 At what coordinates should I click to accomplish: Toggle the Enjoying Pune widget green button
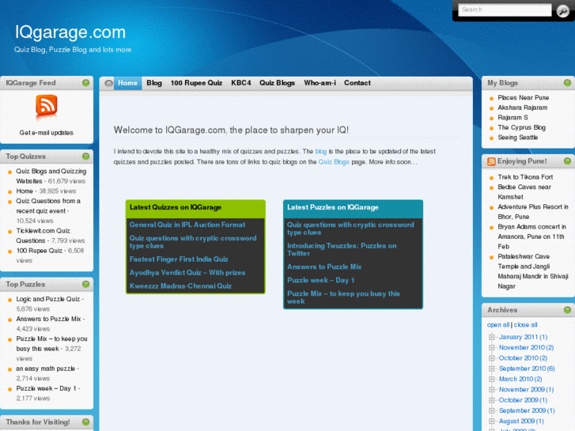tap(567, 161)
